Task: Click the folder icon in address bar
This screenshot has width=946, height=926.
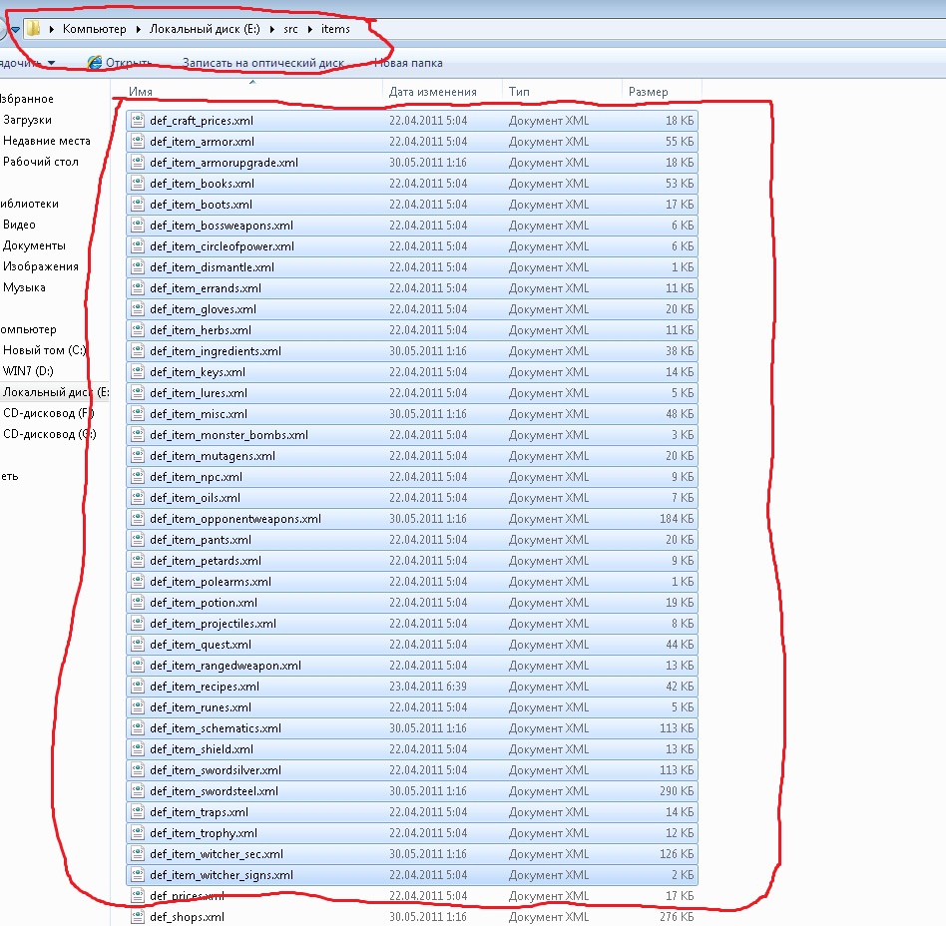Action: 33,29
